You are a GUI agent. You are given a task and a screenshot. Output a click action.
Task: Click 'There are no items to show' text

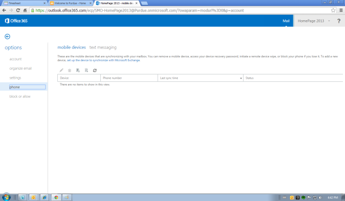pyautogui.click(x=85, y=85)
